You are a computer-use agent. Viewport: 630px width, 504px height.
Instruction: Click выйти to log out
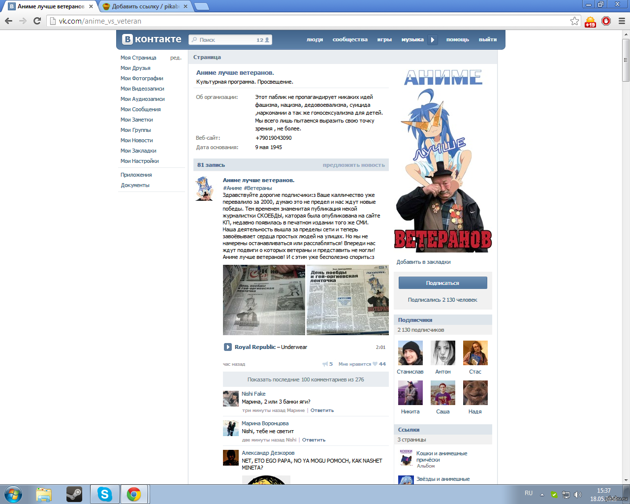(488, 39)
